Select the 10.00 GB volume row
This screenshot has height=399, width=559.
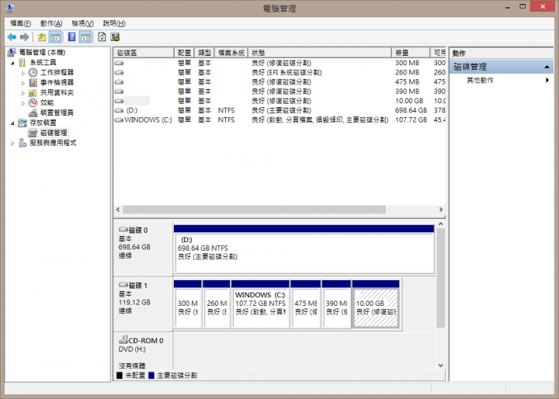(x=279, y=101)
